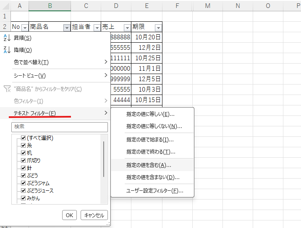Uncheck the ぶどう checkbox

pos(23,176)
